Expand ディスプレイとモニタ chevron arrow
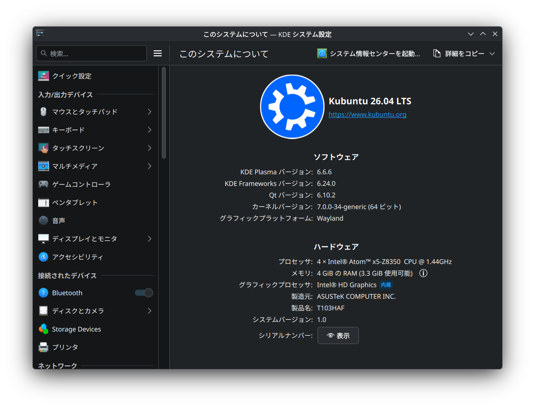This screenshot has height=408, width=535. pyautogui.click(x=150, y=239)
